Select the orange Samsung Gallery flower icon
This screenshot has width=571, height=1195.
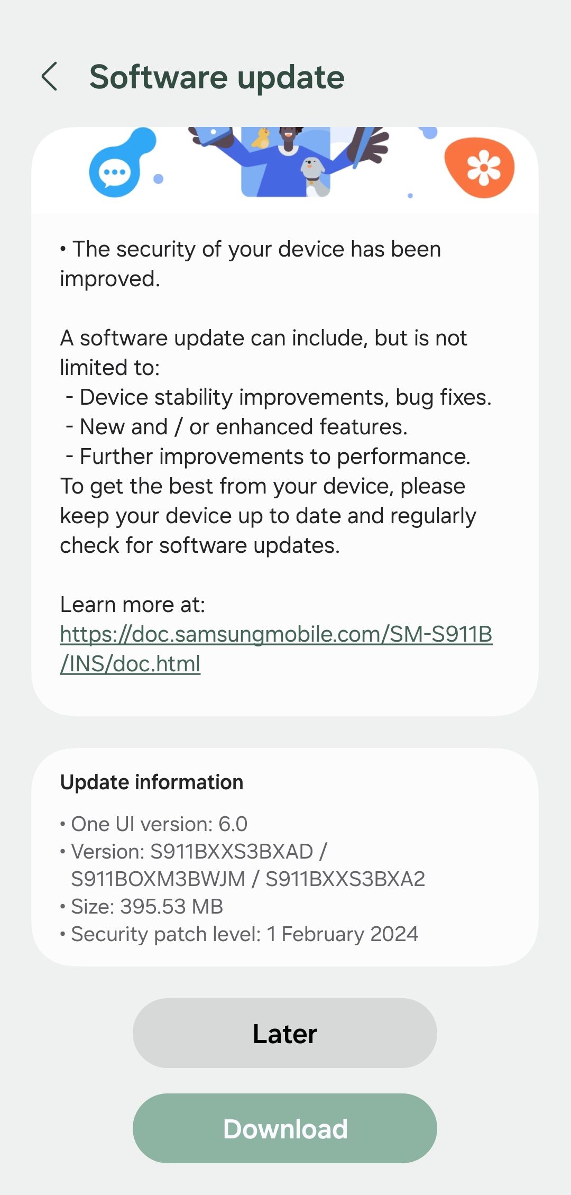483,166
